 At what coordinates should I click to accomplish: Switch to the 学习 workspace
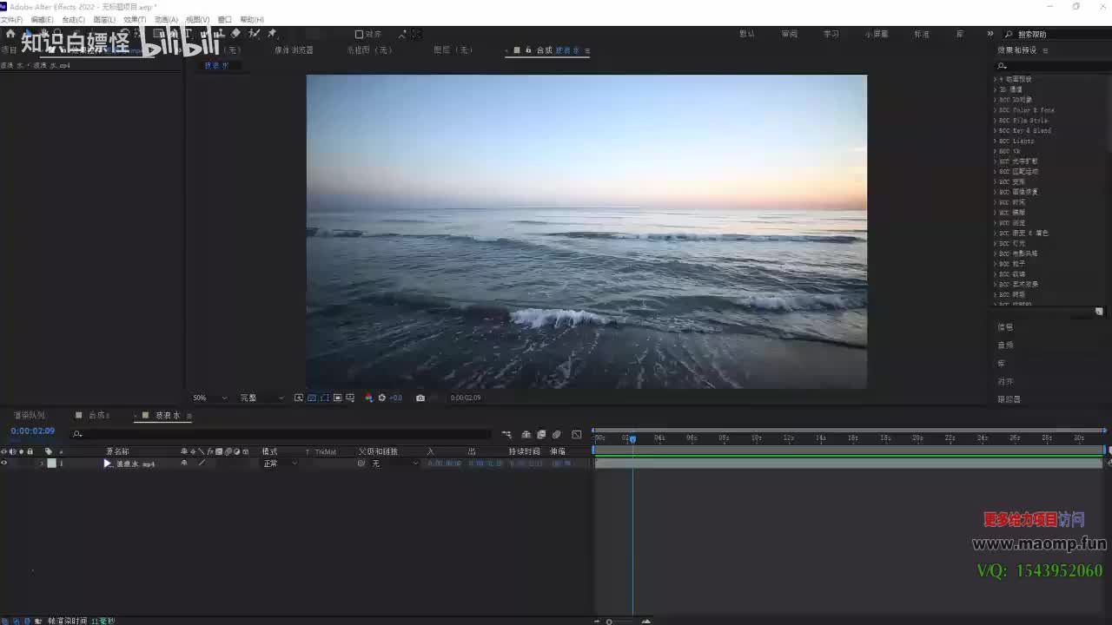point(831,34)
